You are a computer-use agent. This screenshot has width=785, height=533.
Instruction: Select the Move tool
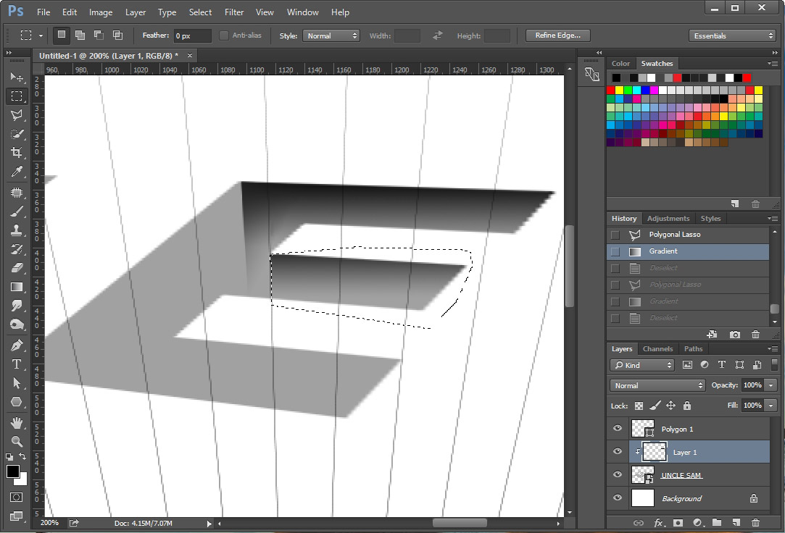click(17, 77)
